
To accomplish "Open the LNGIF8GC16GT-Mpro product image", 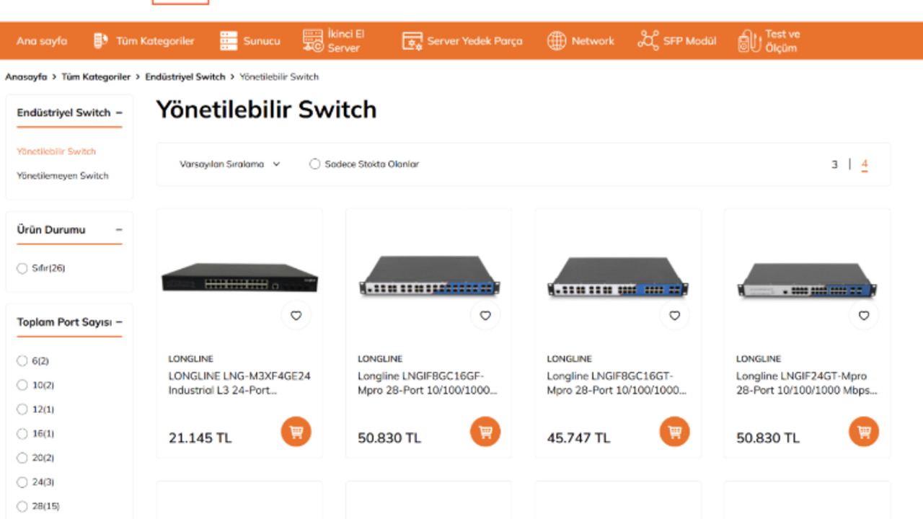I will (x=618, y=278).
